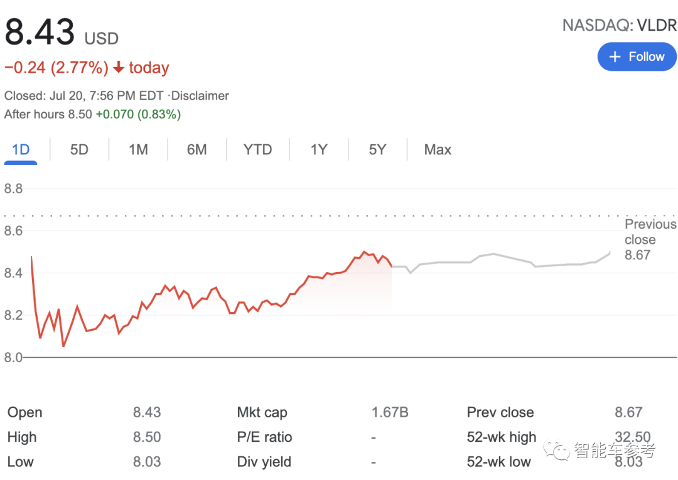This screenshot has width=678, height=480.
Task: Open the Disclaimer link
Action: click(200, 96)
